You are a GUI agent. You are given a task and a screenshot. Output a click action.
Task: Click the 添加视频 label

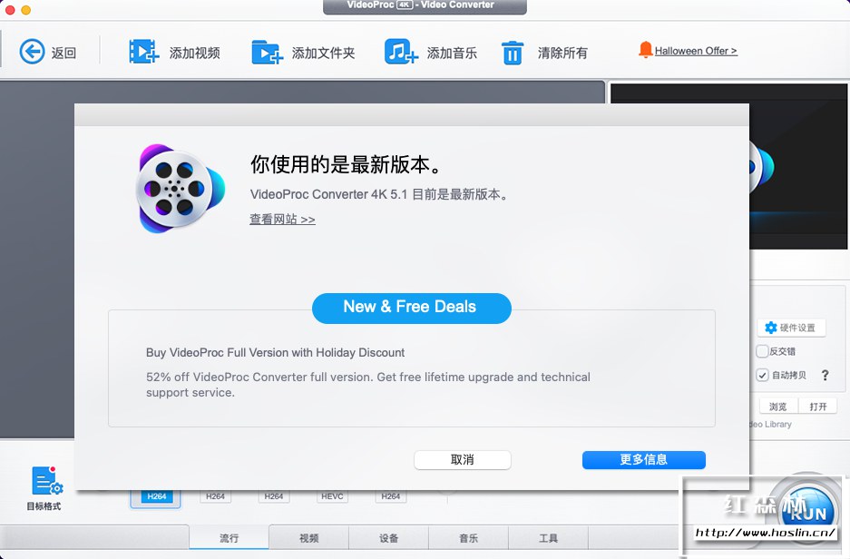pyautogui.click(x=195, y=54)
